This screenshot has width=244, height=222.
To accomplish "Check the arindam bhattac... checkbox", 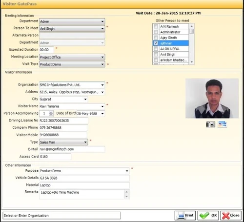I will pos(156,60).
